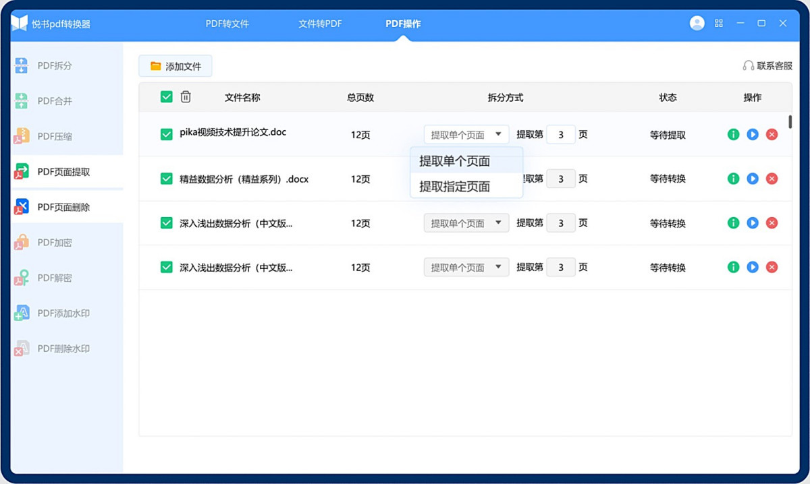810x484 pixels.
Task: Start extraction with the blue play icon
Action: [x=752, y=134]
